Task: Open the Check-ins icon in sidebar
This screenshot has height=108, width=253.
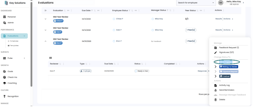Action: tap(5, 77)
